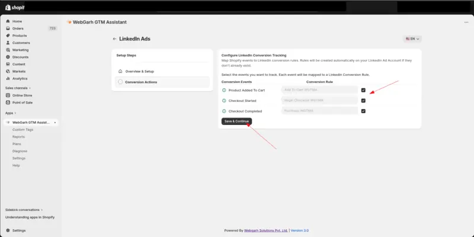This screenshot has width=474, height=237.
Task: Click the Analytics bar chart icon
Action: 8,78
